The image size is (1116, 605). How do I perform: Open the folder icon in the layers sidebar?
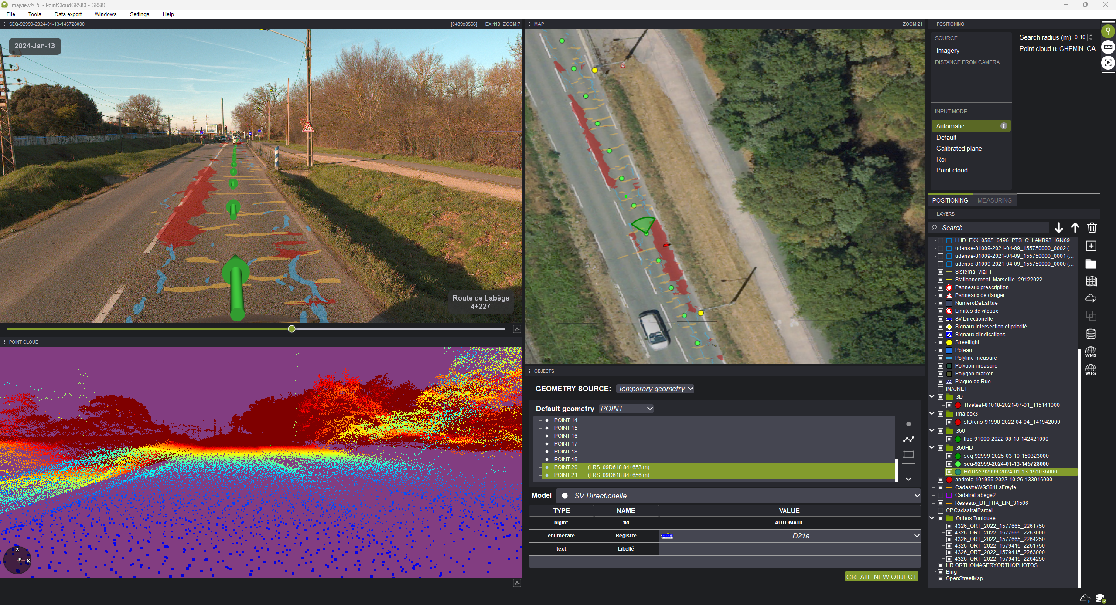point(1091,264)
